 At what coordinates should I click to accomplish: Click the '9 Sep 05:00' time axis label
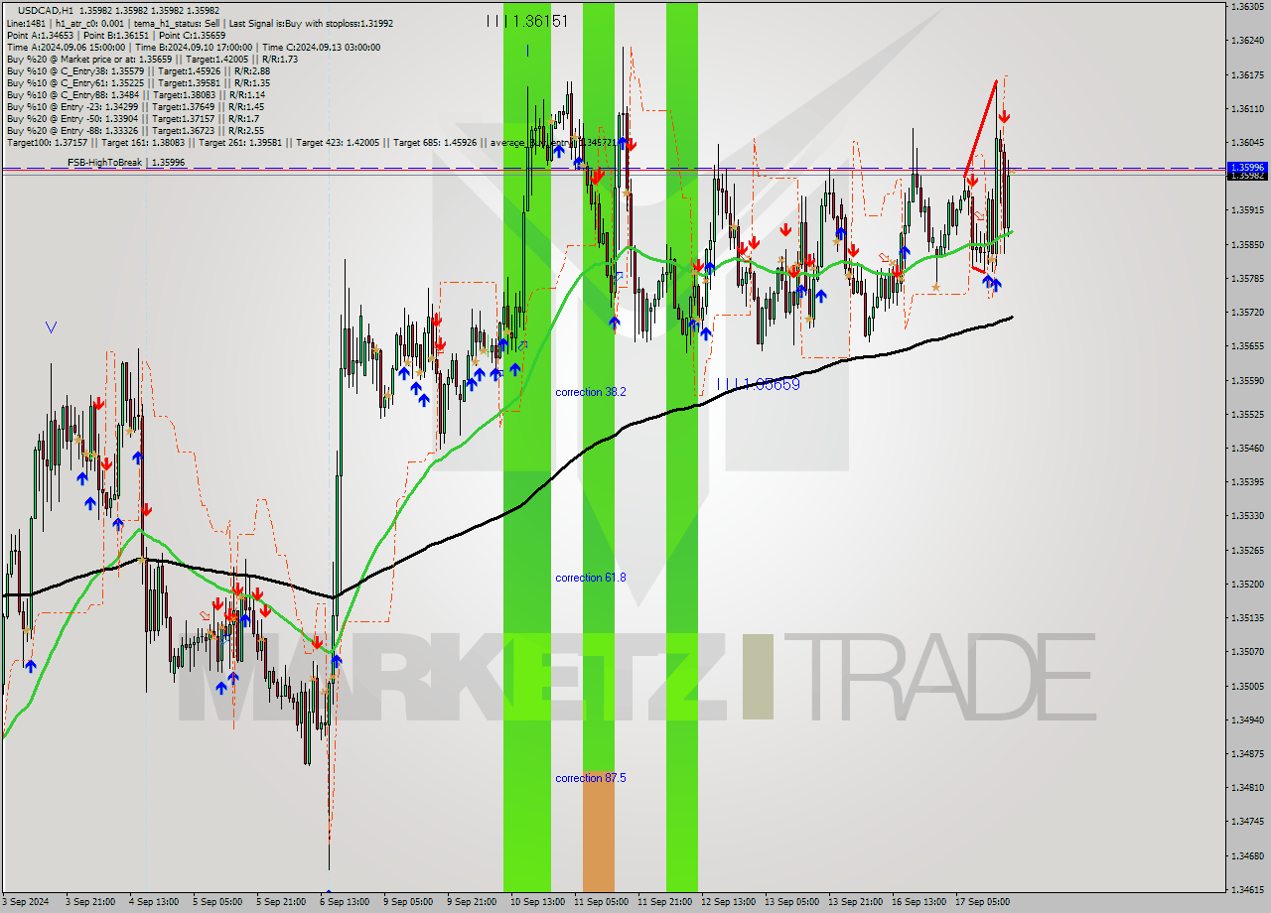point(408,902)
